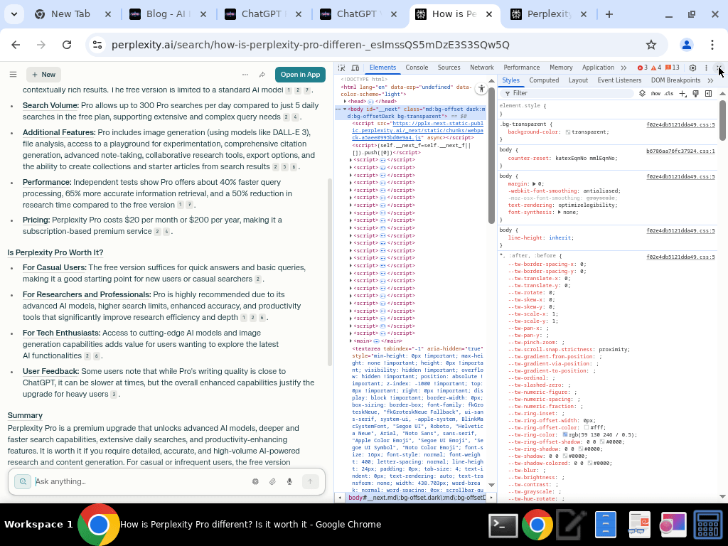Open Chrome's three-dot menu

[712, 45]
